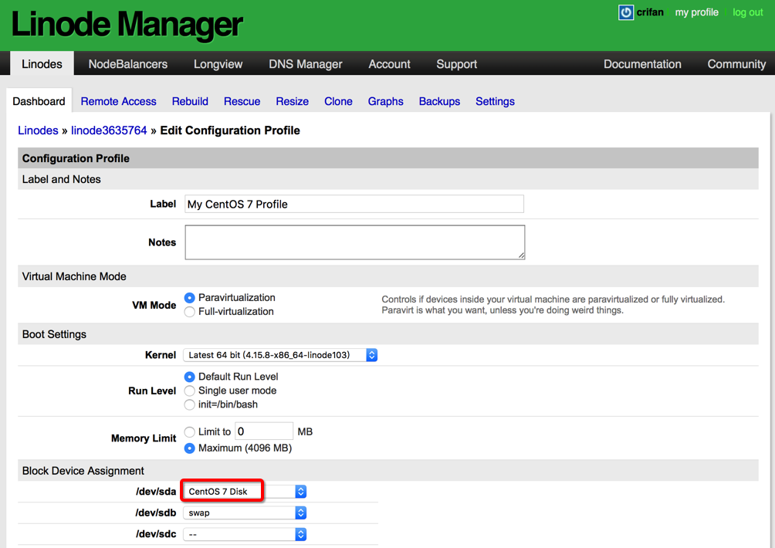775x548 pixels.
Task: Open the Longview tab
Action: (x=218, y=64)
